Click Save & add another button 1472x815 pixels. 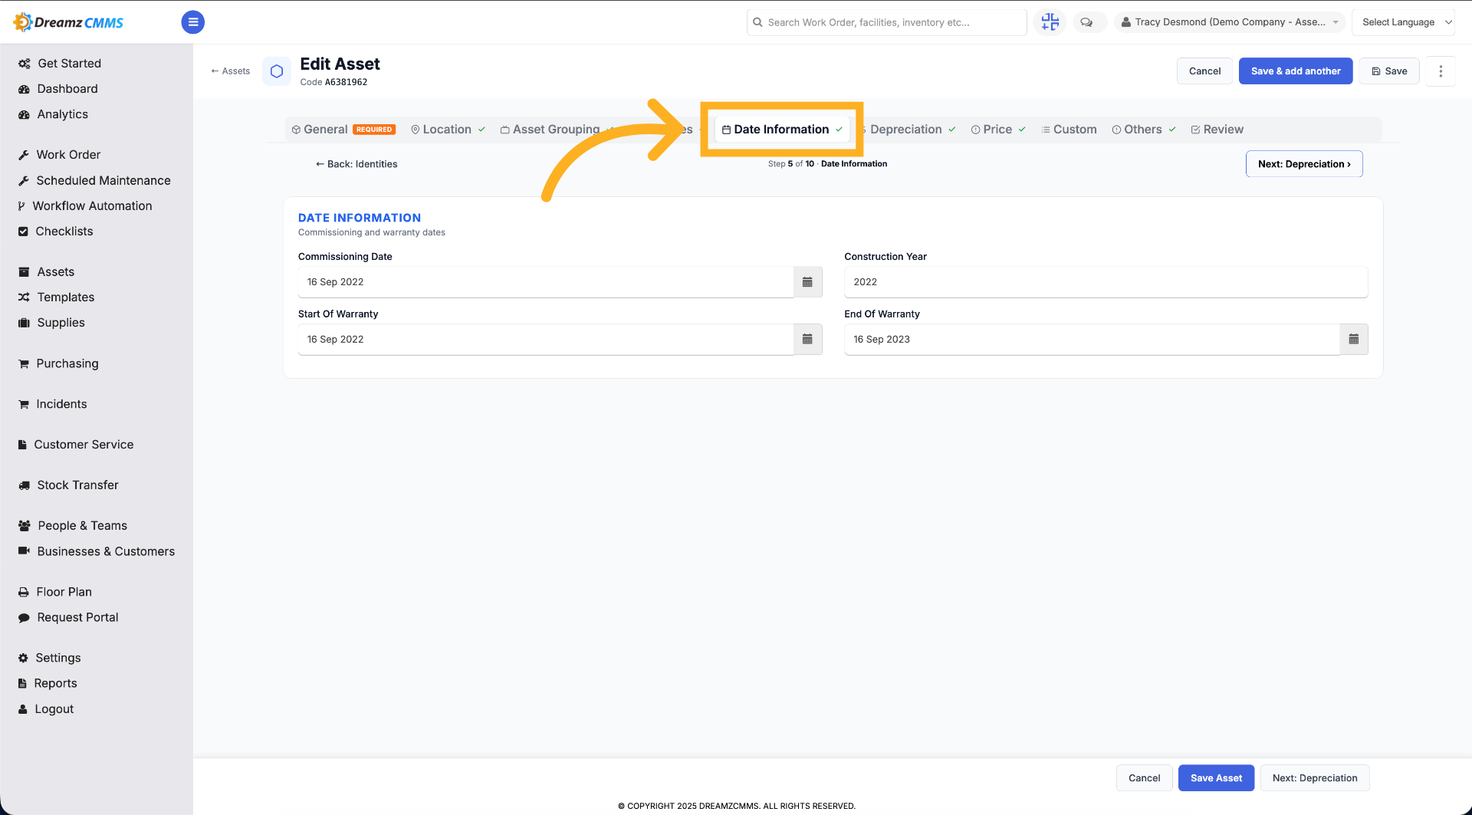[1296, 71]
